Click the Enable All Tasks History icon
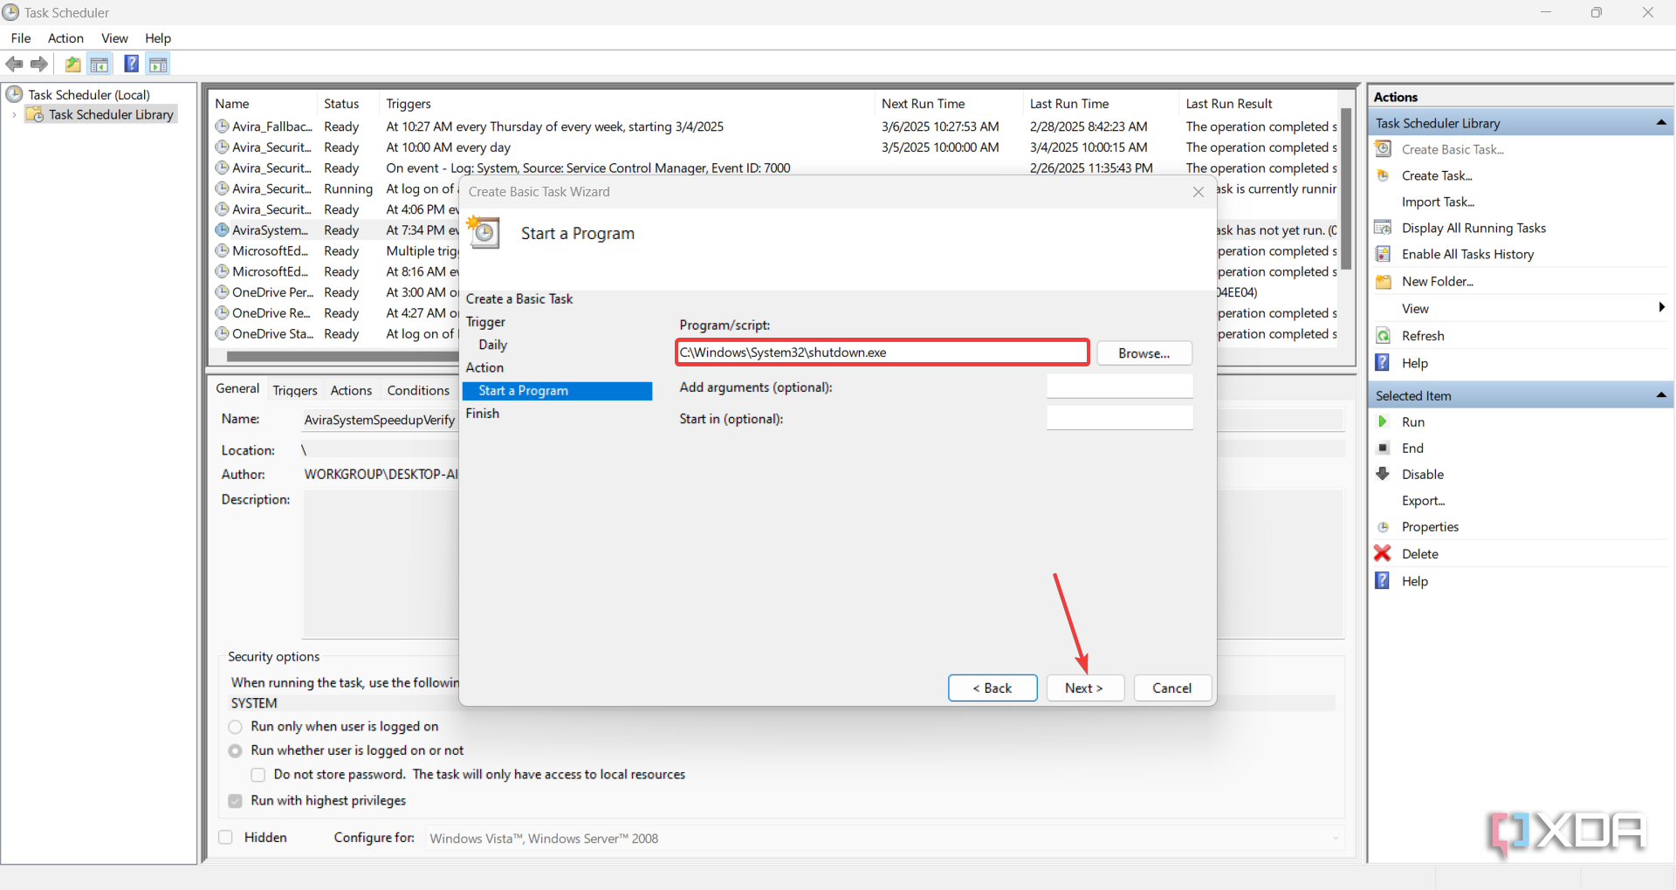 [x=1384, y=254]
